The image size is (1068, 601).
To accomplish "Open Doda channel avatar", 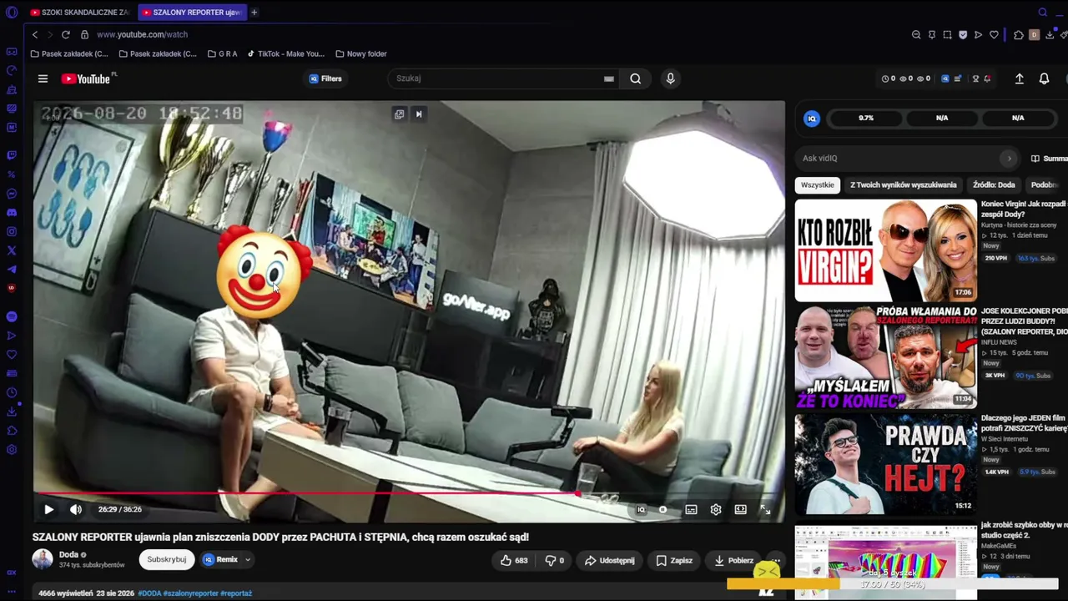I will 43,559.
